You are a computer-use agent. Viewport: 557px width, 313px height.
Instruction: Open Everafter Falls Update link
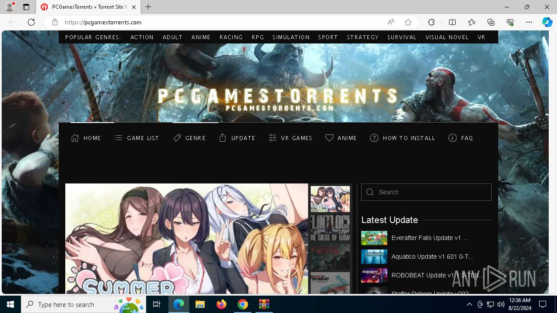[430, 238]
